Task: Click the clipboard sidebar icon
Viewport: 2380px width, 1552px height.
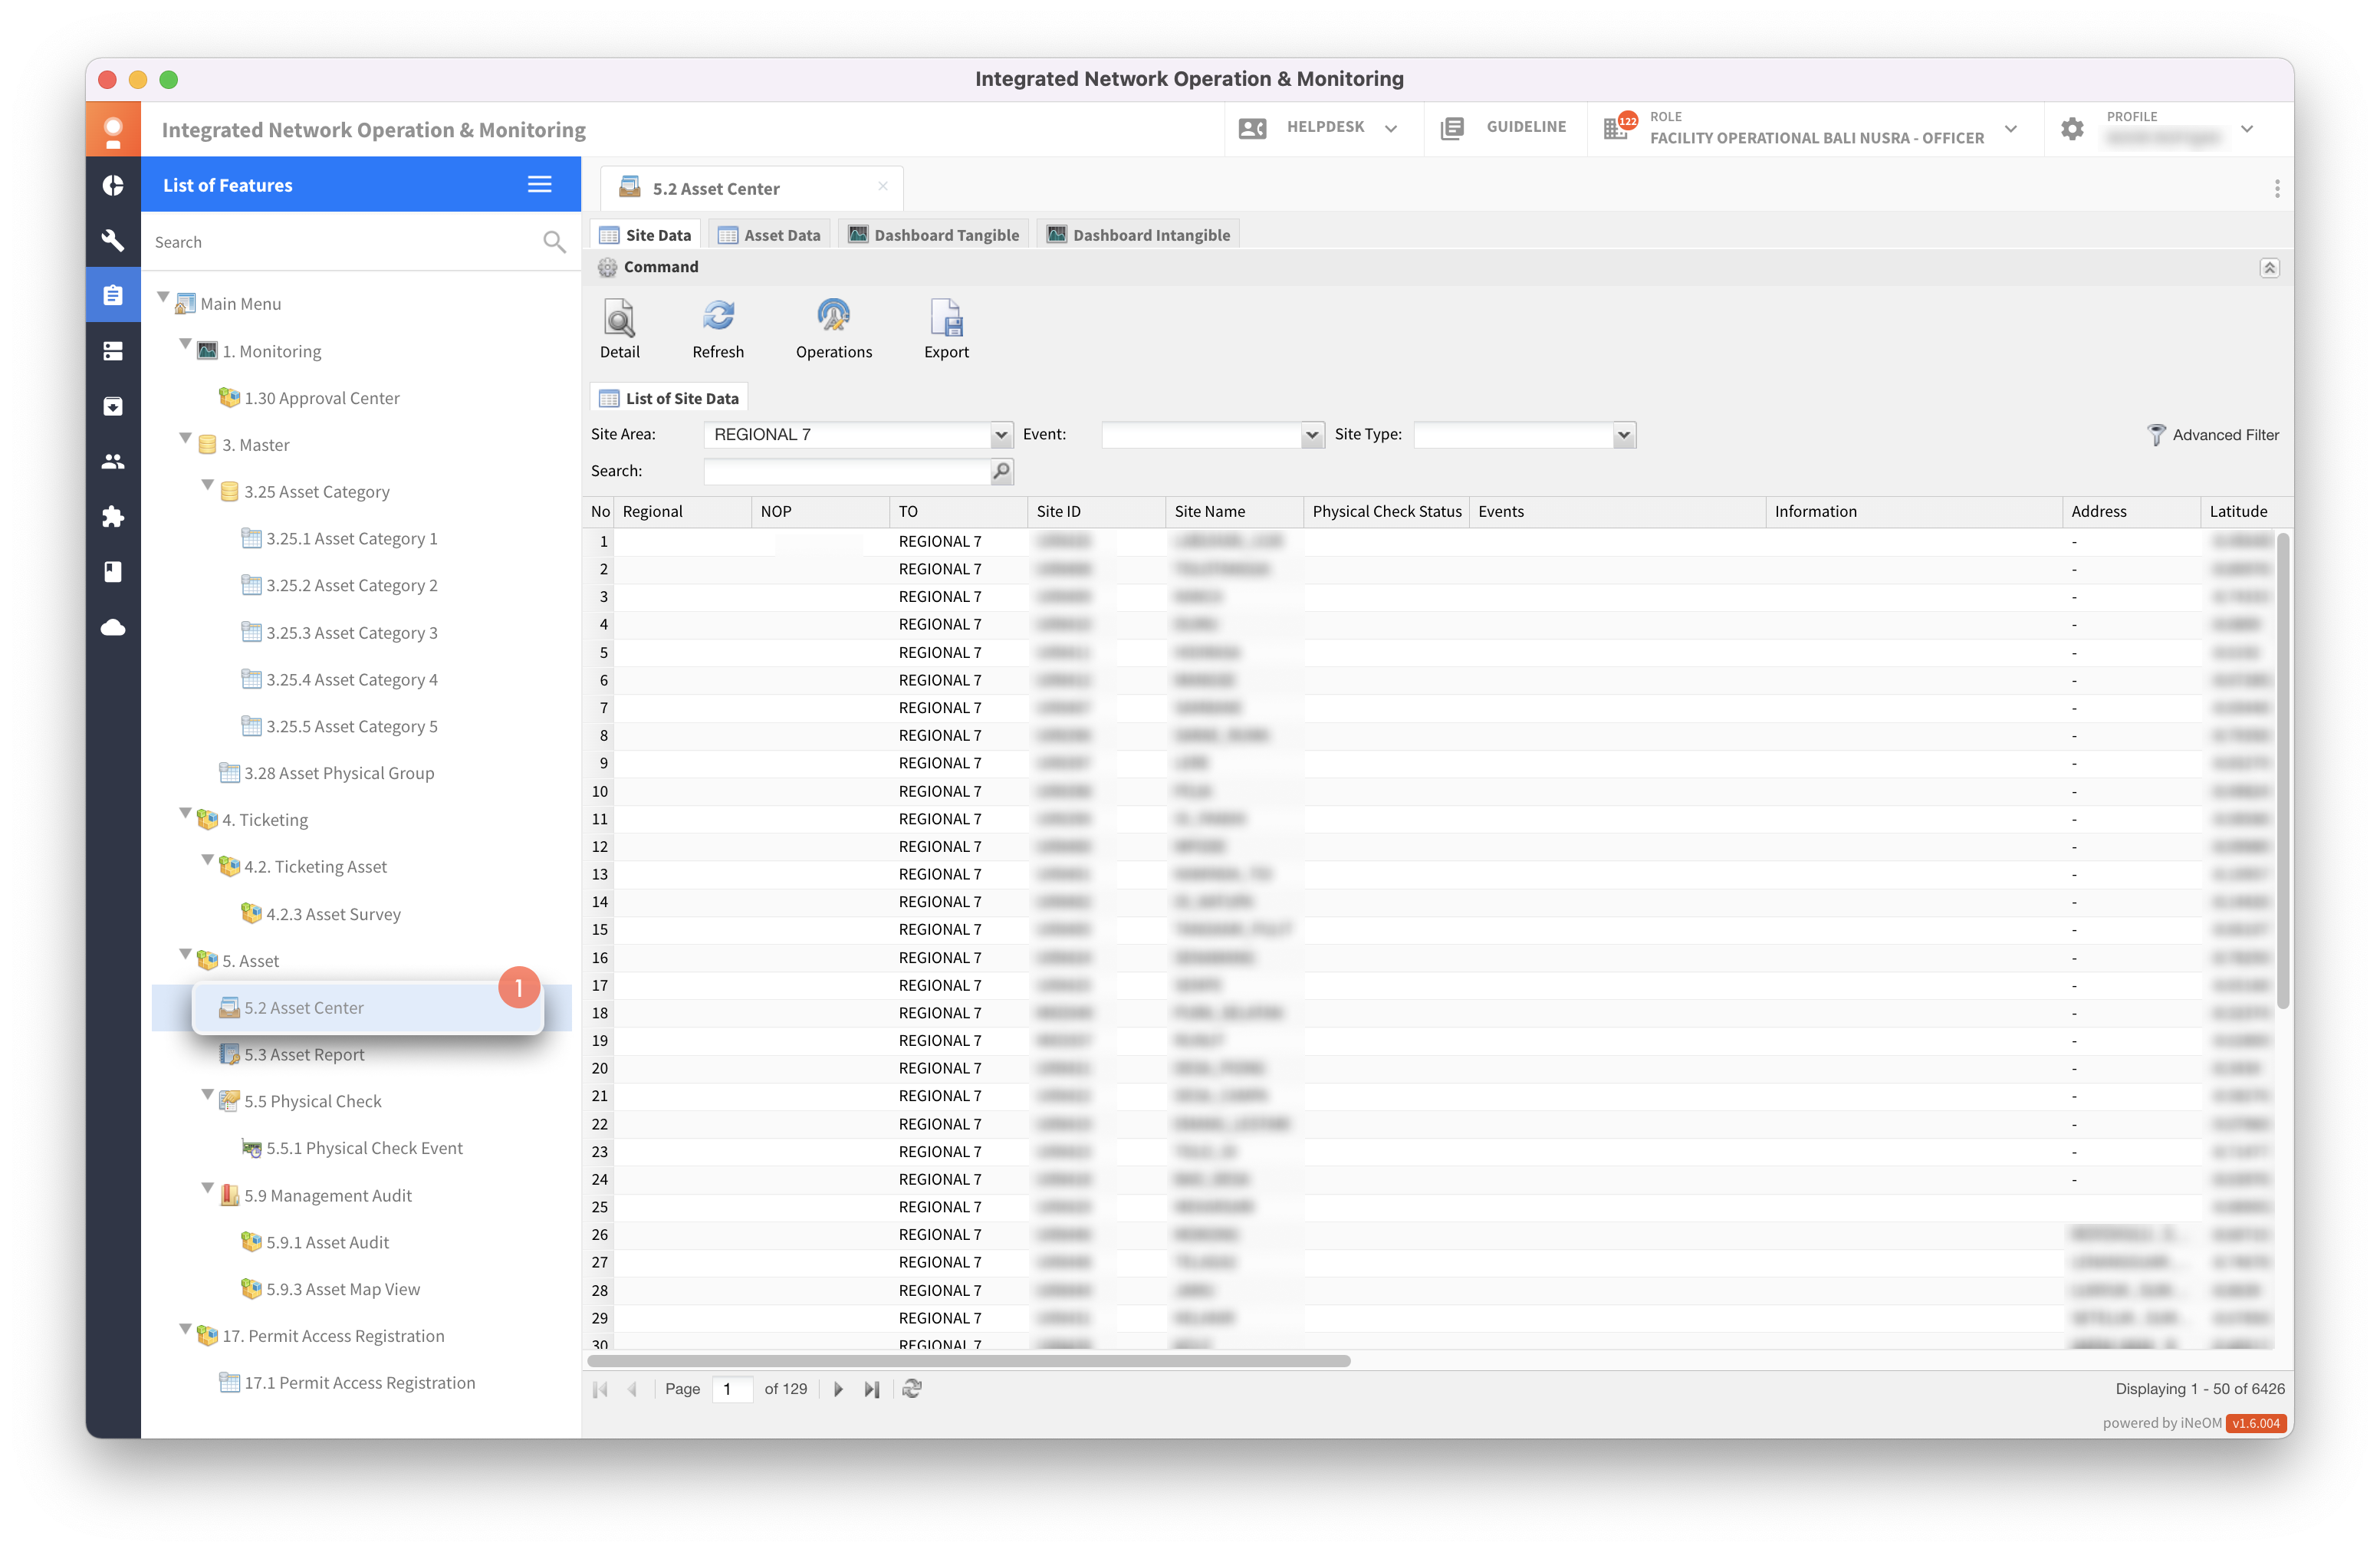Action: 113,295
